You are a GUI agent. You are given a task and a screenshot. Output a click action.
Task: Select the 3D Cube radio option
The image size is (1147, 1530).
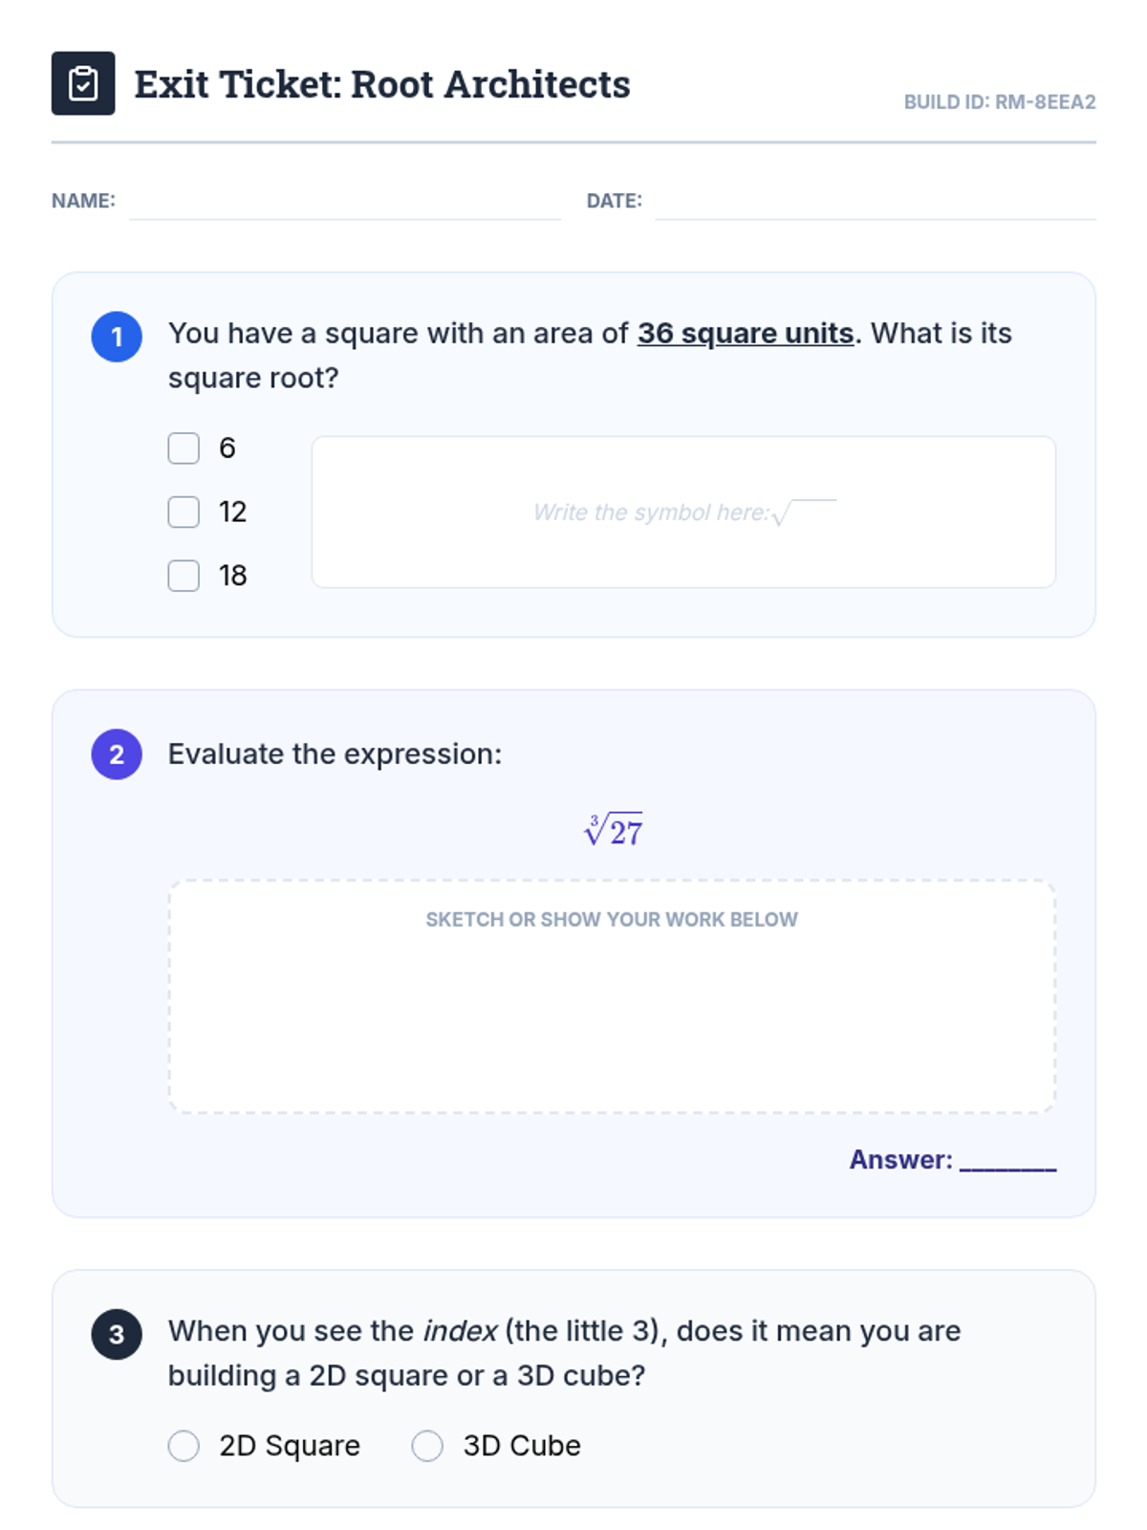point(427,1446)
